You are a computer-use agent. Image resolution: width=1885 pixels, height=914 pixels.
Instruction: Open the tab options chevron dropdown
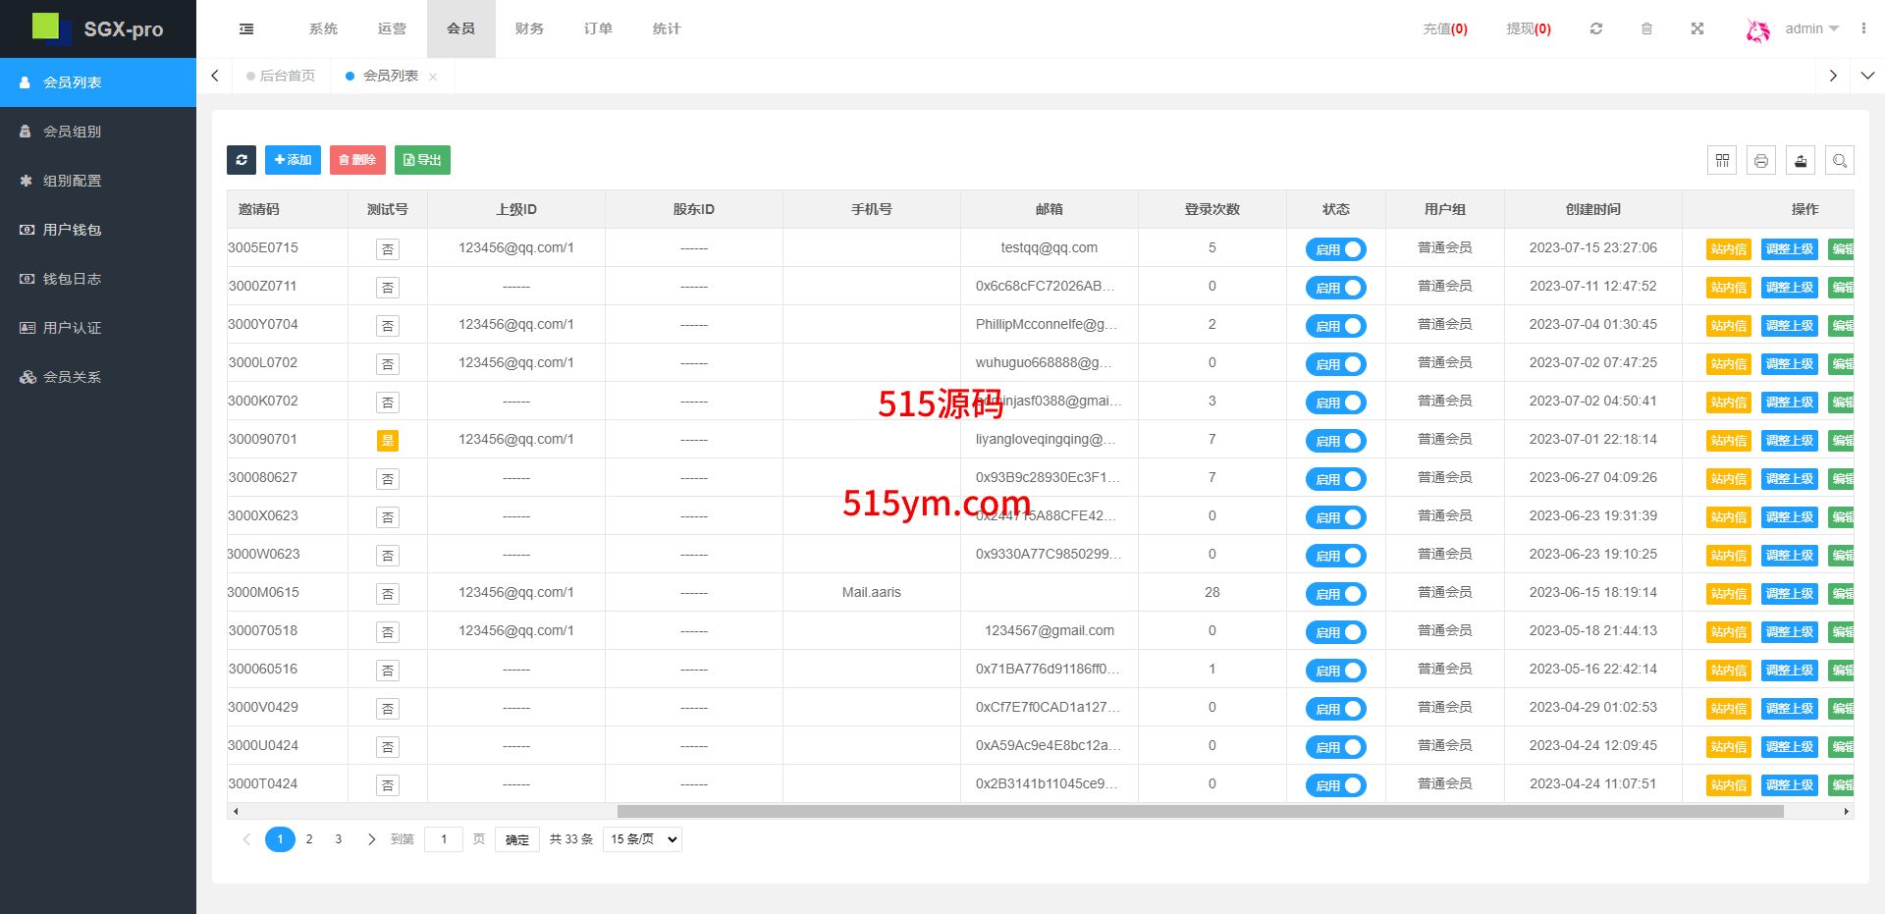point(1867,76)
